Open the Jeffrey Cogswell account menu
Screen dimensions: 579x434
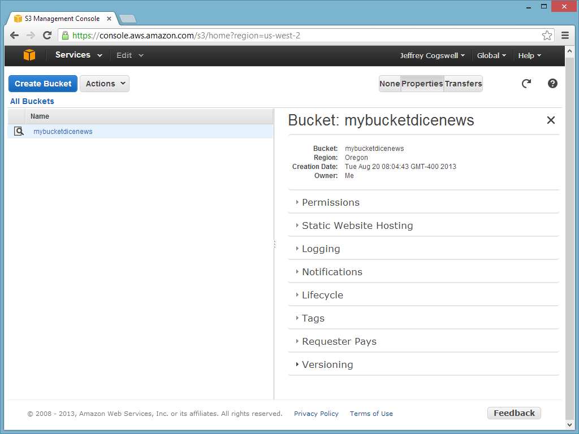tap(432, 55)
